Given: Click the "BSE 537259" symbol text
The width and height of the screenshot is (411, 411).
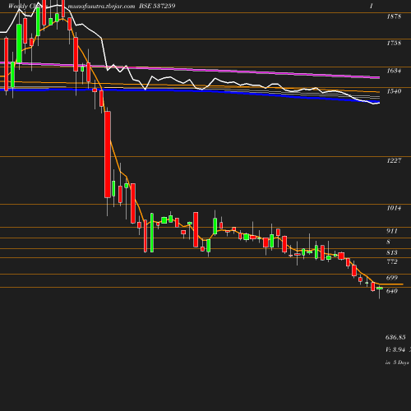Looking at the screenshot, I should (x=157, y=6).
